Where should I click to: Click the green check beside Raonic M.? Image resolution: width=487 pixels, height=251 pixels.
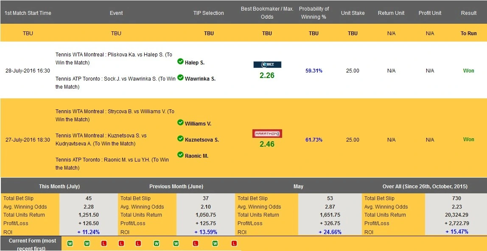(x=180, y=155)
